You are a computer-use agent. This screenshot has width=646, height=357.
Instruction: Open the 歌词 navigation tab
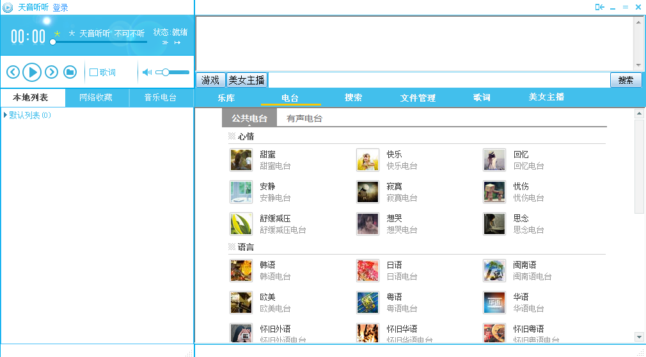click(x=482, y=98)
